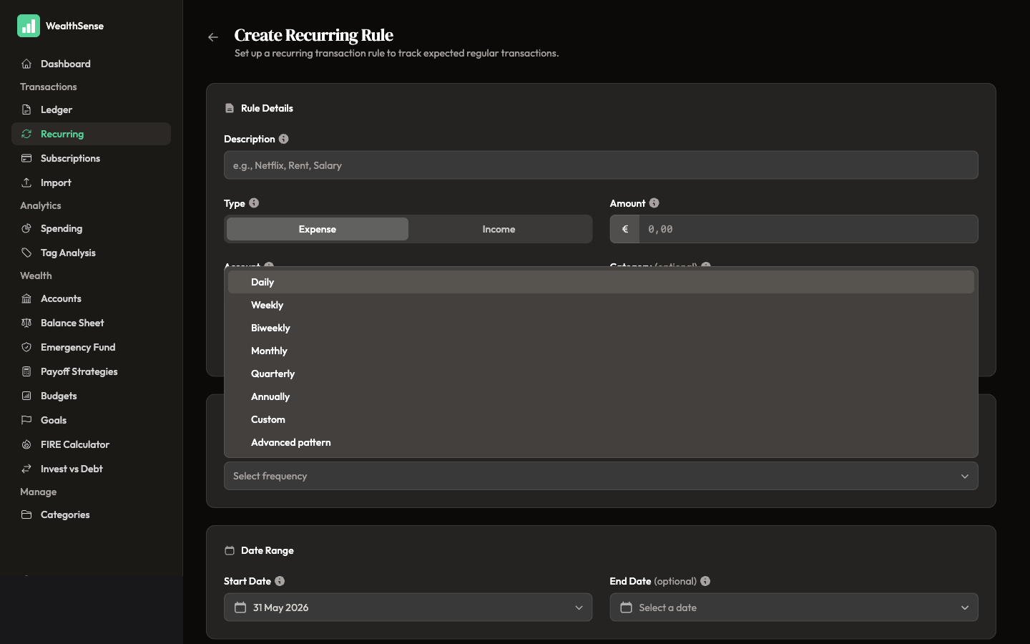Click the WealthSense logo icon

pyautogui.click(x=29, y=26)
